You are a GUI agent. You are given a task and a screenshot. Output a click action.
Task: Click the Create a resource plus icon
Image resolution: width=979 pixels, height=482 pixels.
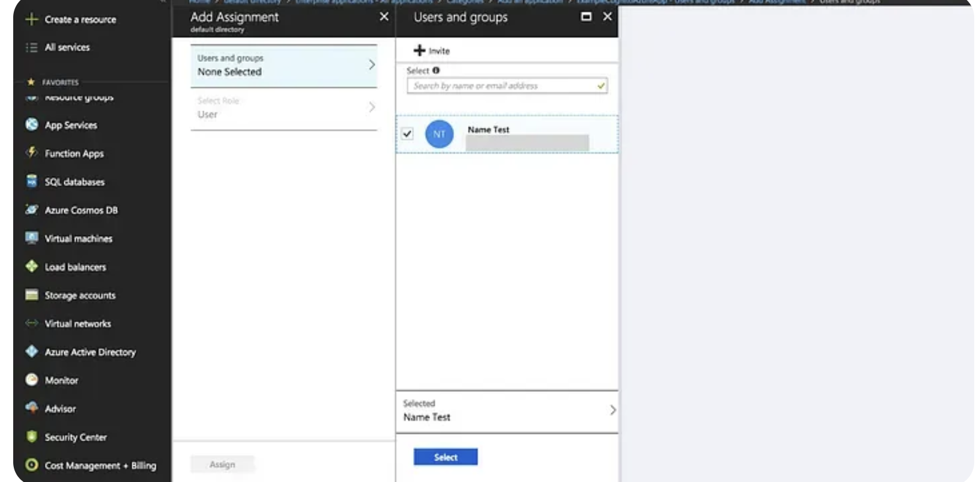click(x=32, y=19)
